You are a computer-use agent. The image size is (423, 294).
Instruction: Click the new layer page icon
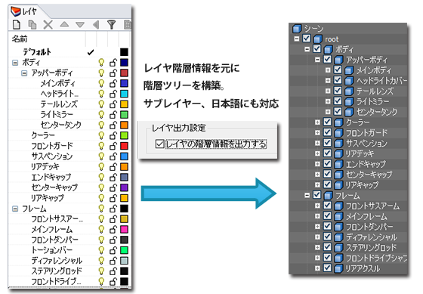pos(17,25)
